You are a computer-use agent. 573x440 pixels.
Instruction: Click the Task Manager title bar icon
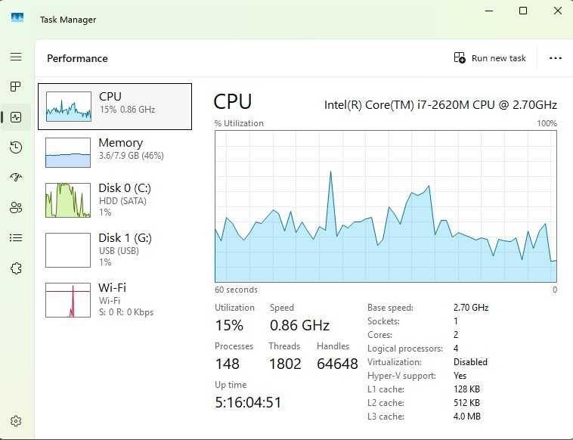17,18
